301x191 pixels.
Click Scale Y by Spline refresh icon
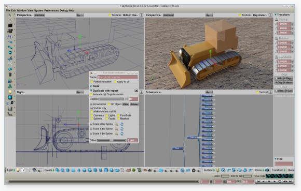coord(122,134)
